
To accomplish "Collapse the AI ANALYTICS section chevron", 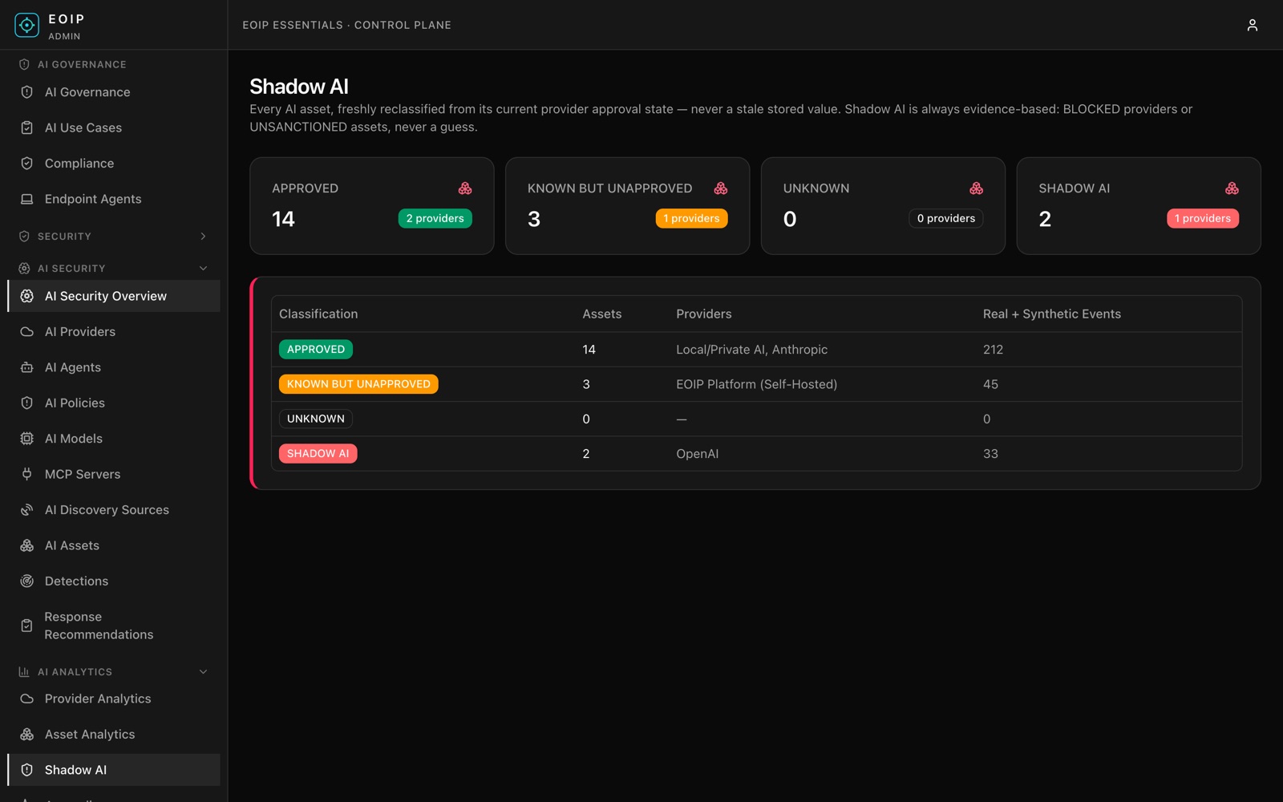I will point(203,672).
